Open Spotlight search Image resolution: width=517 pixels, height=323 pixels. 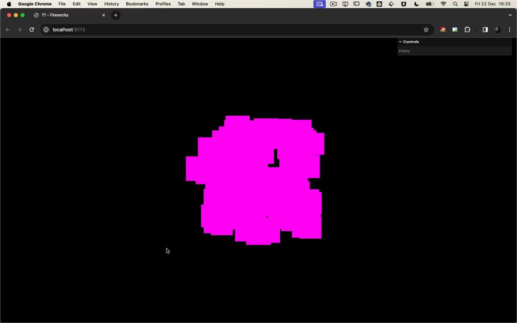point(455,4)
